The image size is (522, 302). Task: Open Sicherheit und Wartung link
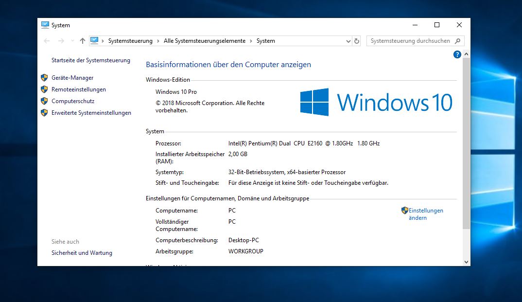click(x=82, y=253)
